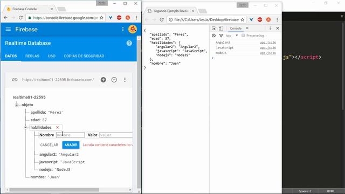Open DevTools three-dot customize menu
The image size is (345, 194).
click(270, 29)
